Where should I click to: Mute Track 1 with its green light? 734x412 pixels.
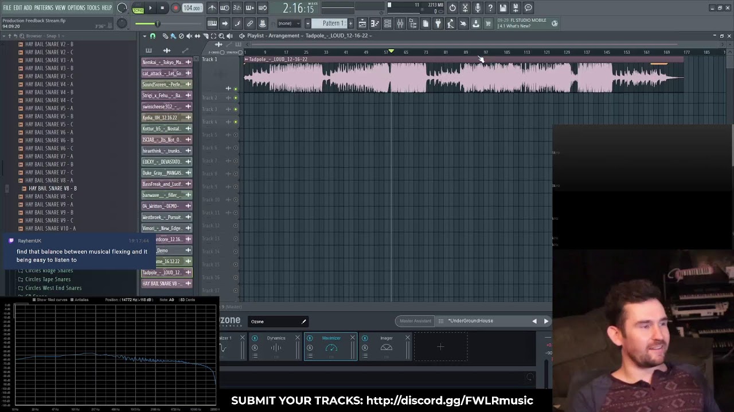coord(235,89)
